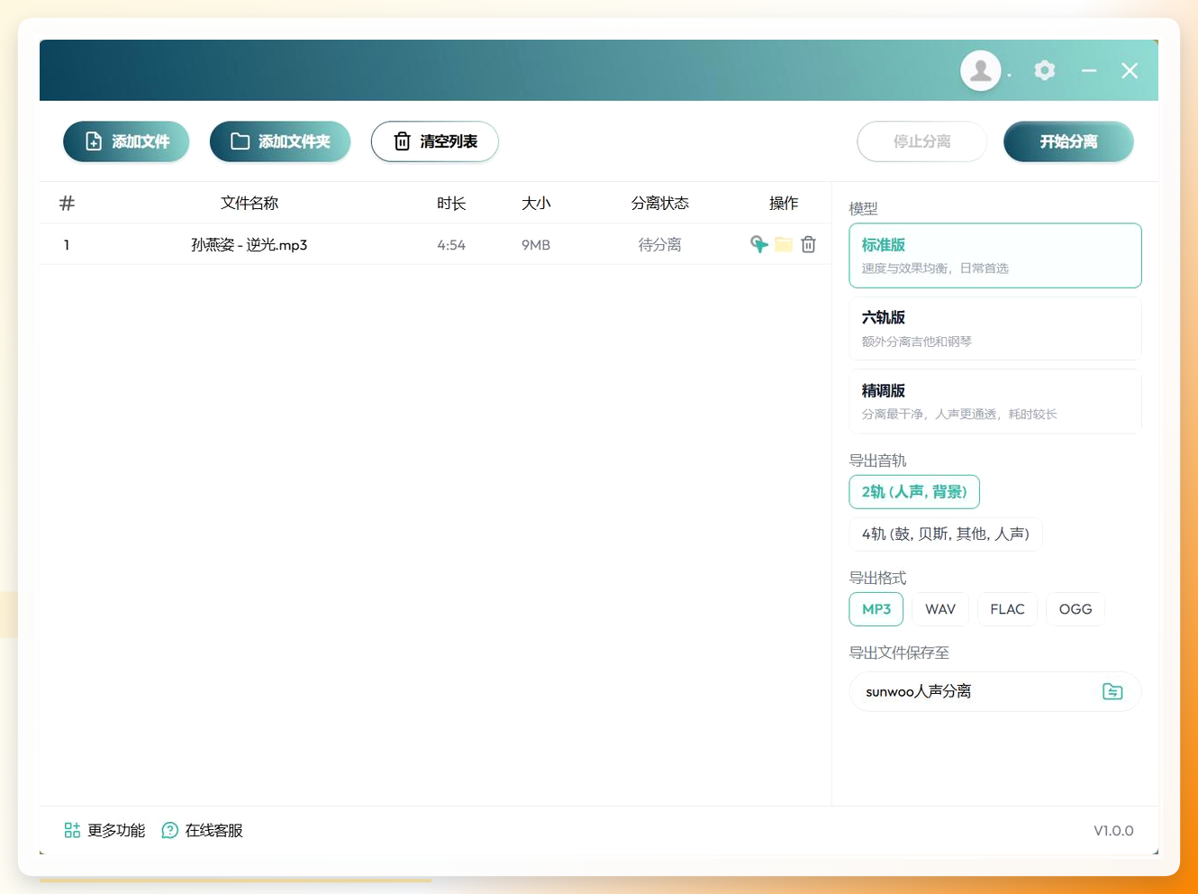Select FLAC export format

tap(1007, 609)
